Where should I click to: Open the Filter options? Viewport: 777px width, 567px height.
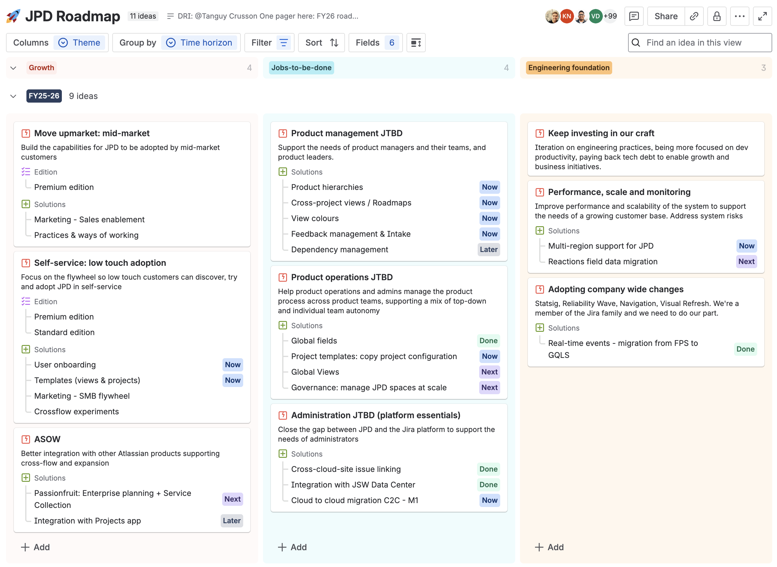click(x=269, y=43)
